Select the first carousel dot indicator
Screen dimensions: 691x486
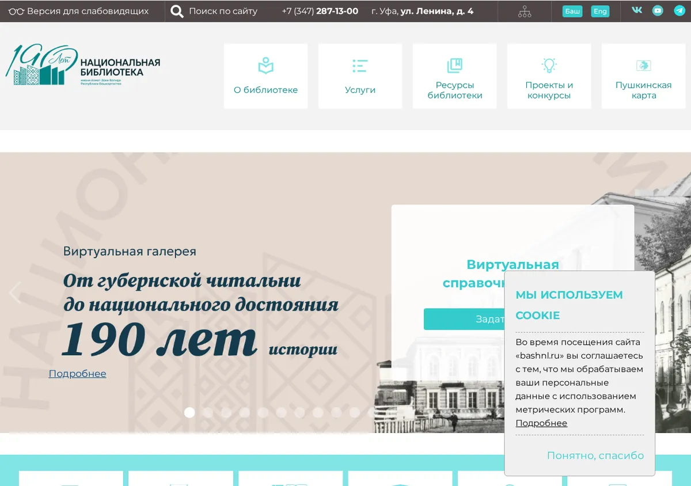pyautogui.click(x=189, y=412)
